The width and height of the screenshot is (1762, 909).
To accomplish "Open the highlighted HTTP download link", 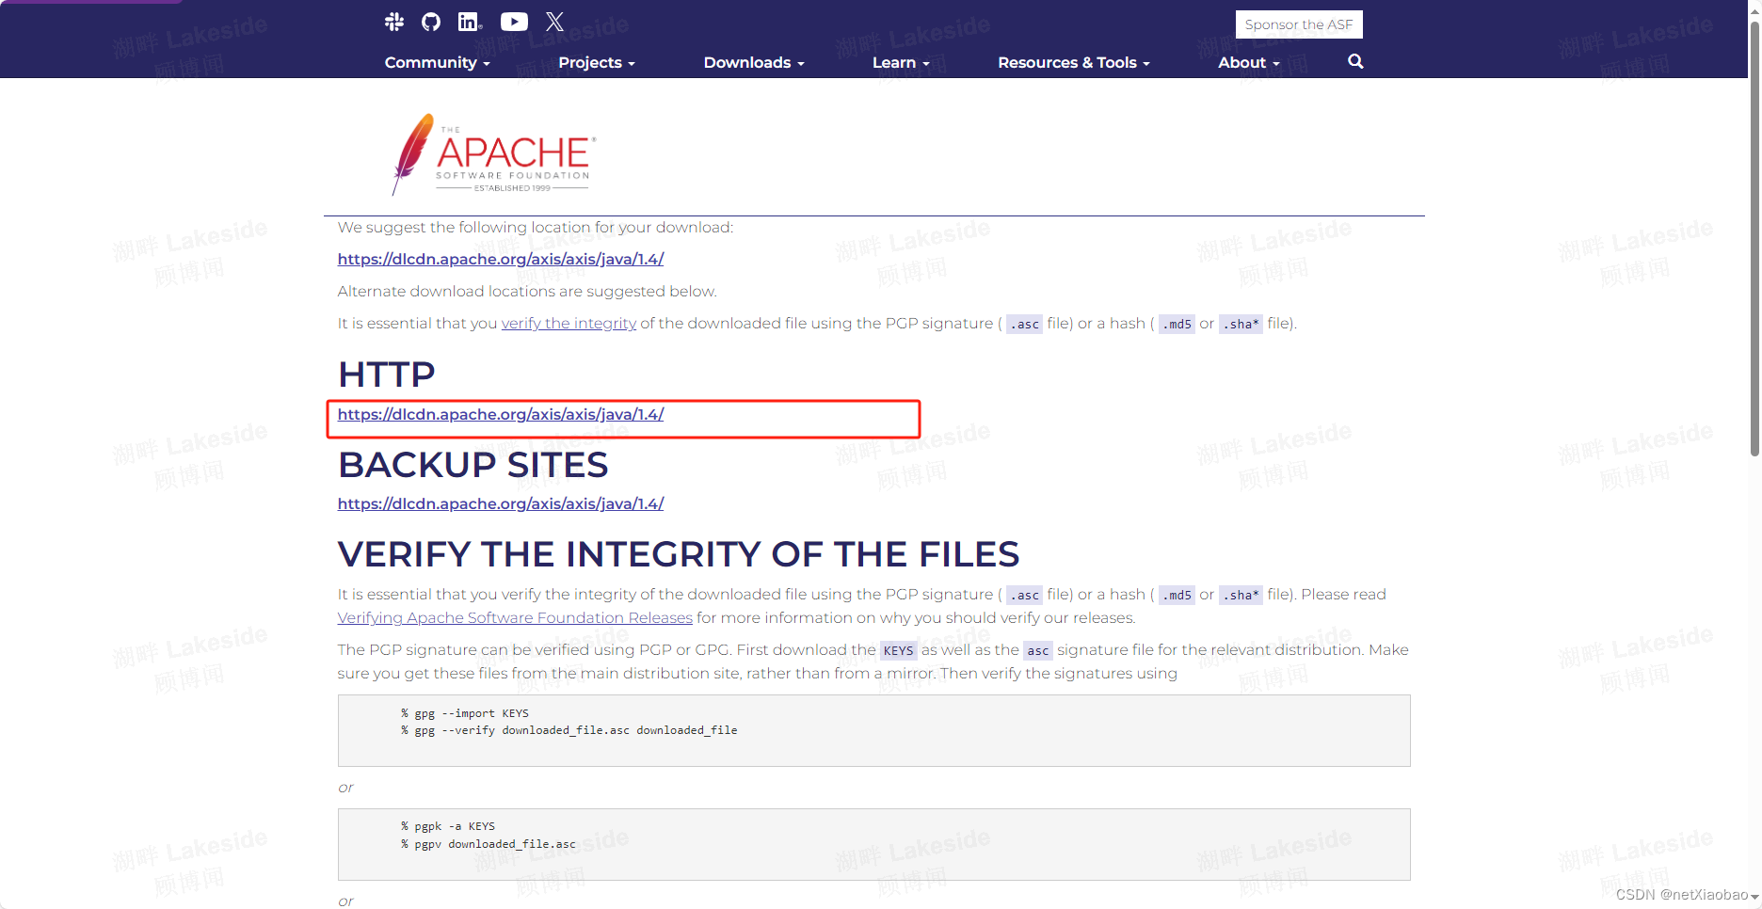I will point(500,414).
